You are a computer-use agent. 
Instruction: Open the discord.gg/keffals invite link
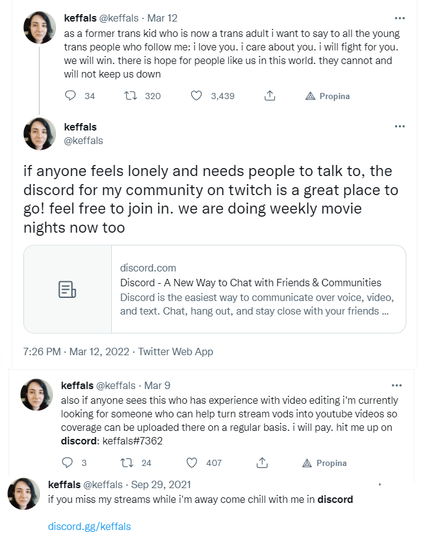point(89,526)
